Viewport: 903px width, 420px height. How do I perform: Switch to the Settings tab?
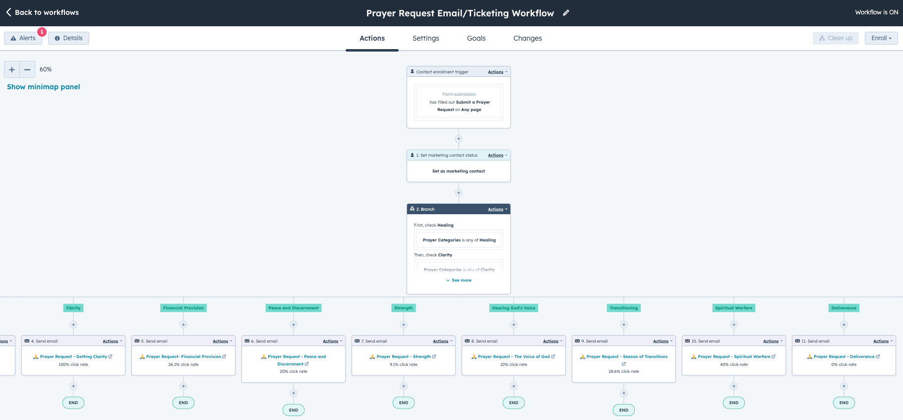coord(425,38)
